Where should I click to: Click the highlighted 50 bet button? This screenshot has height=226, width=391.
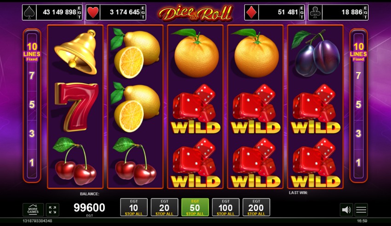click(195, 207)
